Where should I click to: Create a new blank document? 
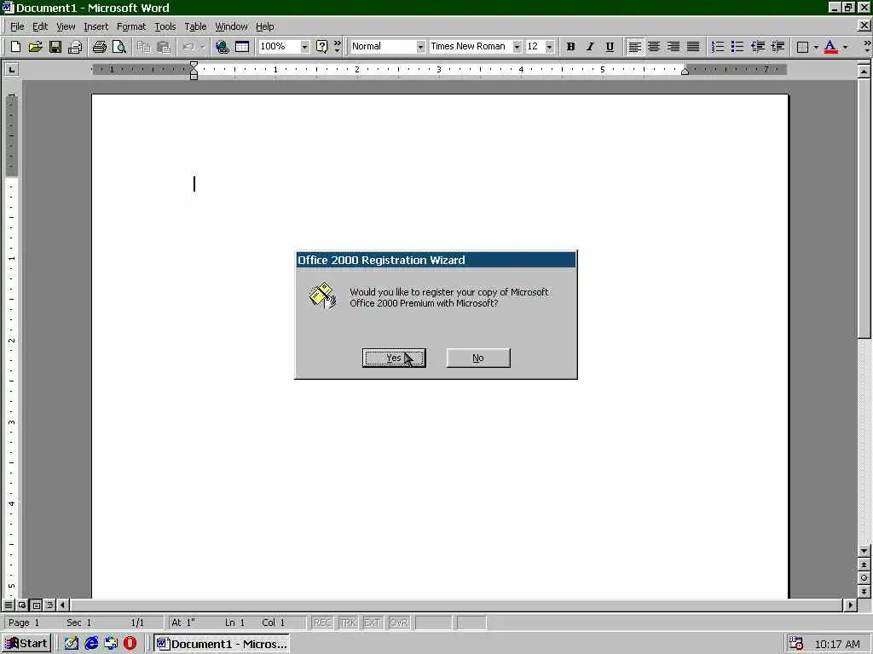pyautogui.click(x=15, y=47)
